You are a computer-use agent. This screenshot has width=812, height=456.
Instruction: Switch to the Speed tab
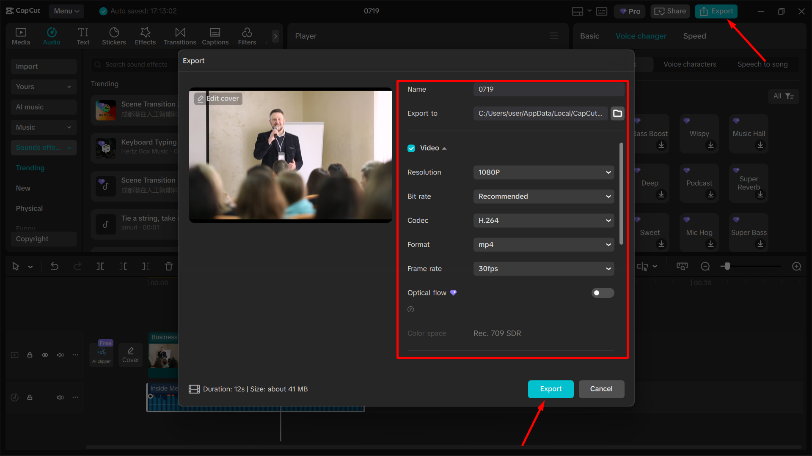(694, 36)
